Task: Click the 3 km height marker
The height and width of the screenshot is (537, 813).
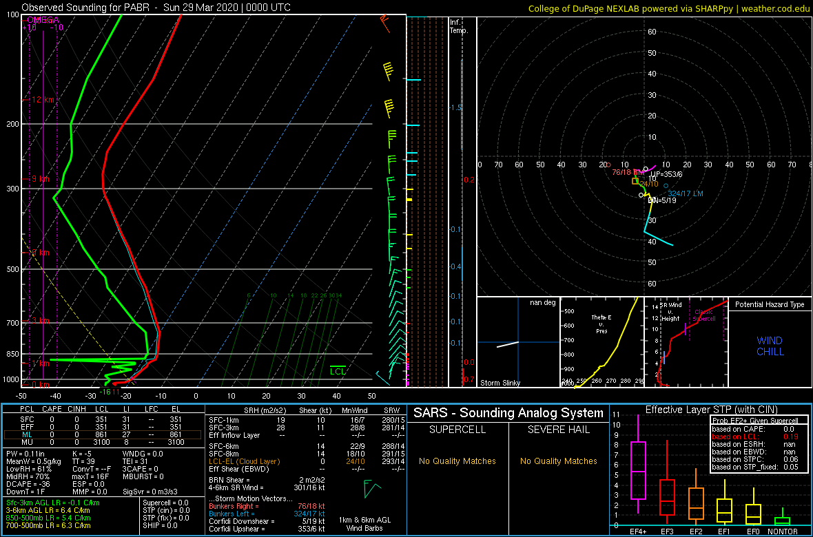Action: (x=41, y=322)
